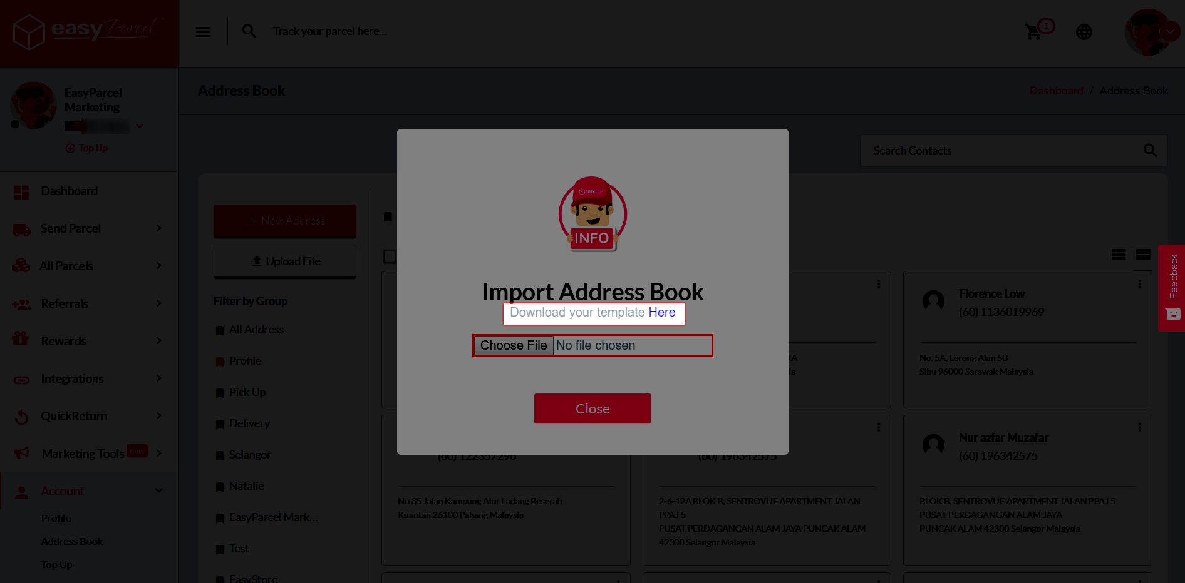Expand the Integrations submenu
The image size is (1185, 583).
[x=158, y=378]
